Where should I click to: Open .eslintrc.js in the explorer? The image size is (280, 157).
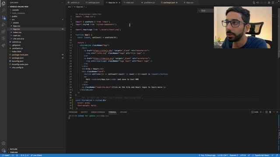pyautogui.click(x=16, y=42)
